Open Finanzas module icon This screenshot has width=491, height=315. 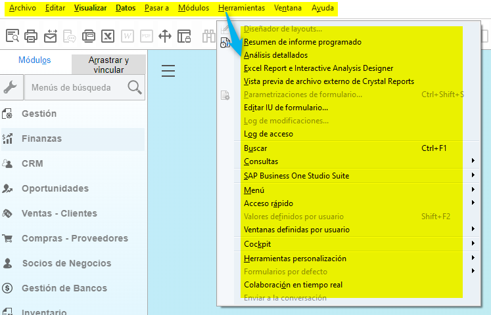click(x=7, y=138)
